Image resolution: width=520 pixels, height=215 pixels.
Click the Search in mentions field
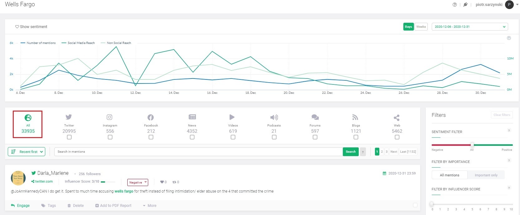(x=198, y=152)
